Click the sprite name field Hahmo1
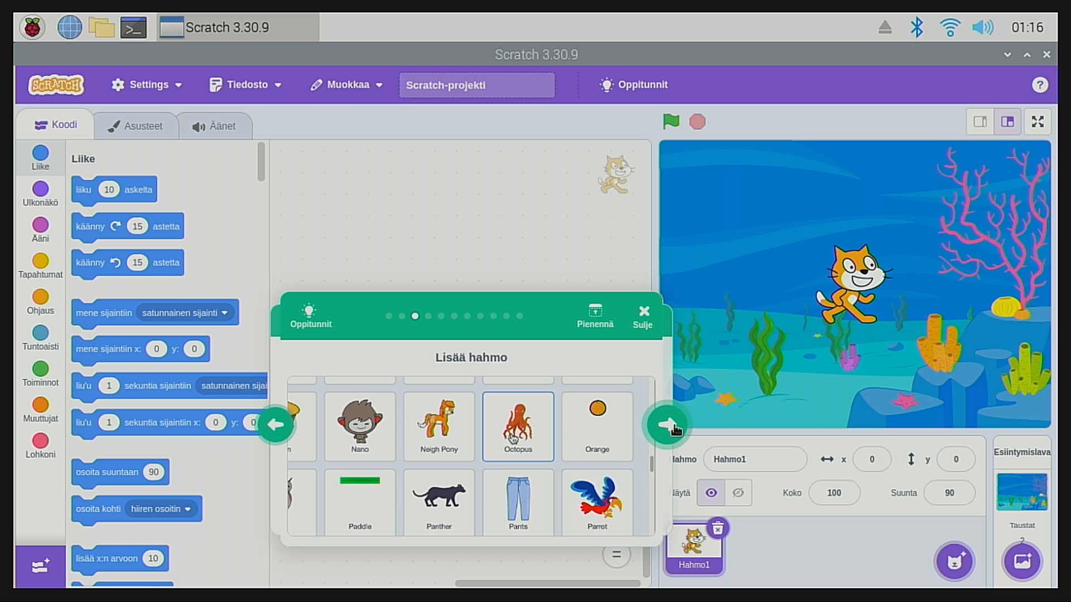Screen dimensions: 1071x602 point(755,459)
